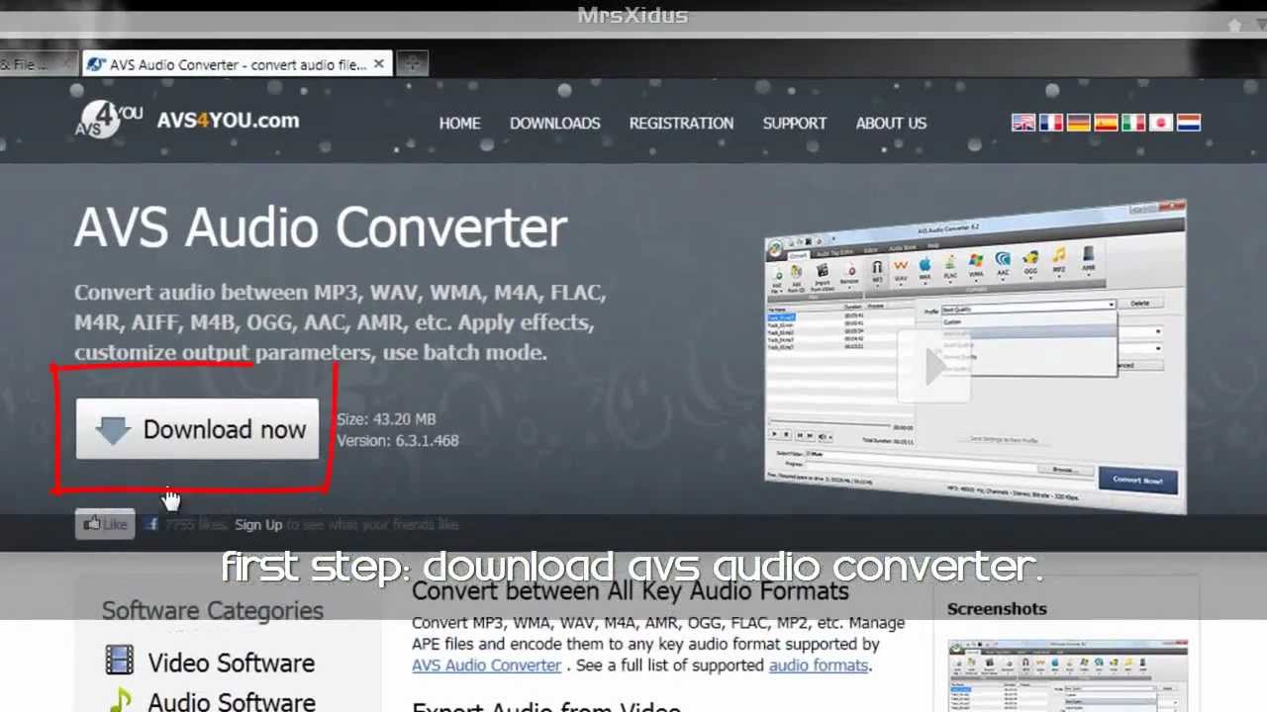Open the DOWNLOADS menu item

point(554,123)
